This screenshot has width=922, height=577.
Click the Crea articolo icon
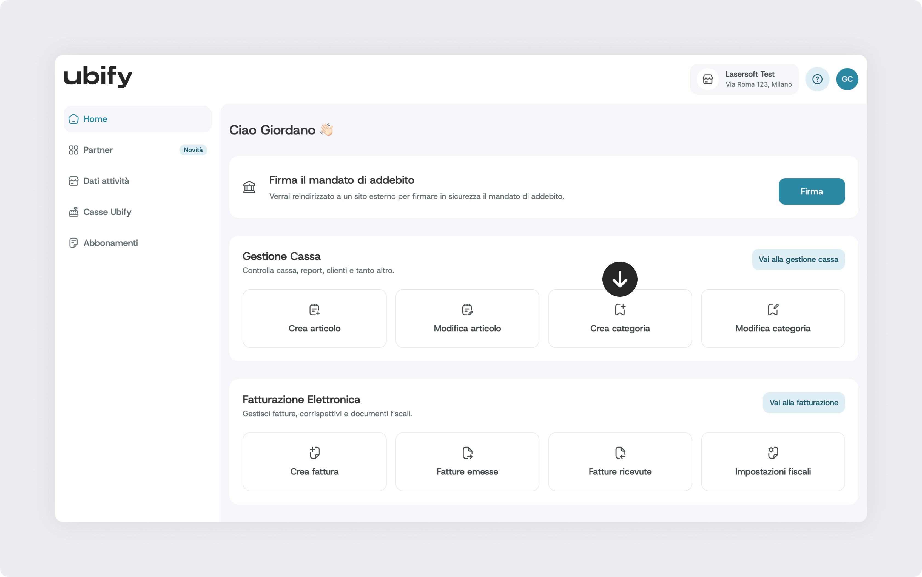tap(314, 310)
